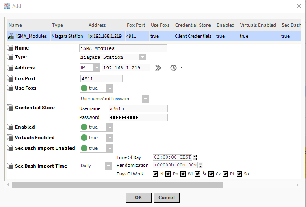This screenshot has width=306, height=207.
Task: Uncheck the Pn day of week checkbox
Action: [x=168, y=174]
